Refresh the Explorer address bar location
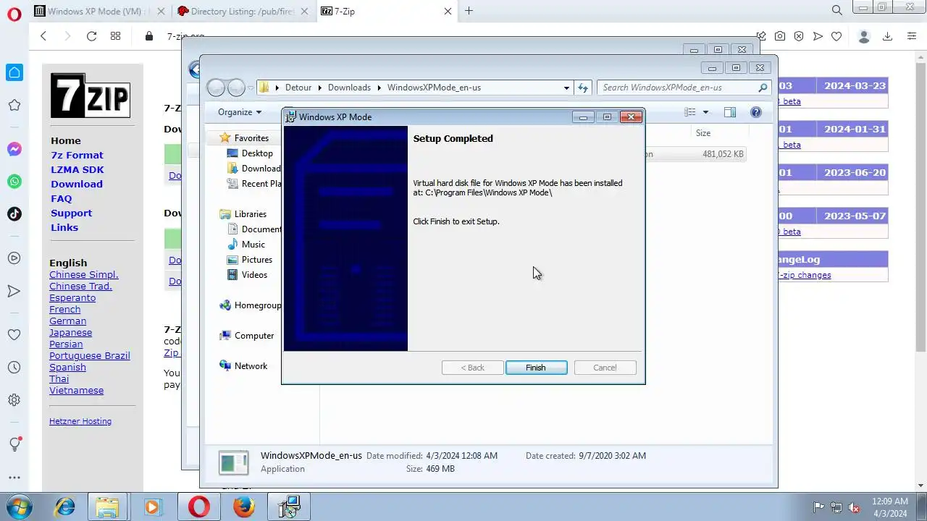 [583, 88]
